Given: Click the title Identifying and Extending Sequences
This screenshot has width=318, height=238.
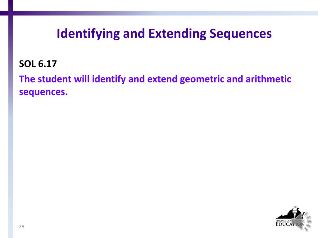Looking at the screenshot, I should point(164,33).
